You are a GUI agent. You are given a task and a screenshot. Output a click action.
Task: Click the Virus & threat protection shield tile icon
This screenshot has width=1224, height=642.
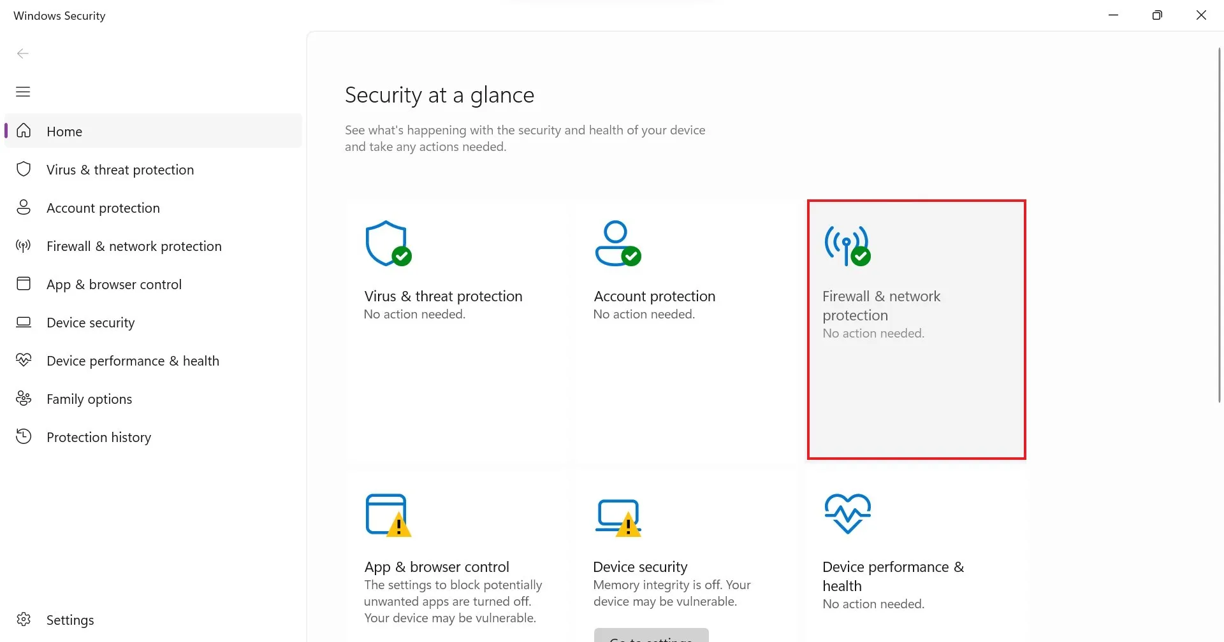tap(388, 243)
